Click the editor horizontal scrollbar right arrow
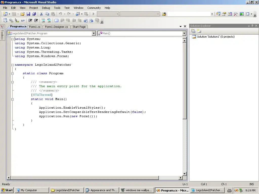Image resolution: width=259 pixels, height=194 pixels. 181,178
